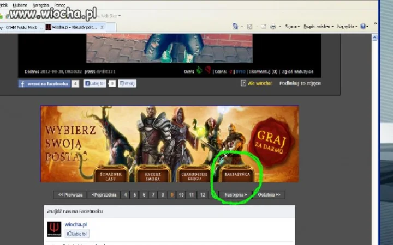The width and height of the screenshot is (393, 245).
Task: Close the wiocha.pl browser tab
Action: (x=102, y=27)
